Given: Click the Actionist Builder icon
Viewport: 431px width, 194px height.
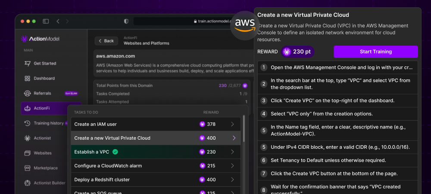Looking at the screenshot, I should pos(27,183).
